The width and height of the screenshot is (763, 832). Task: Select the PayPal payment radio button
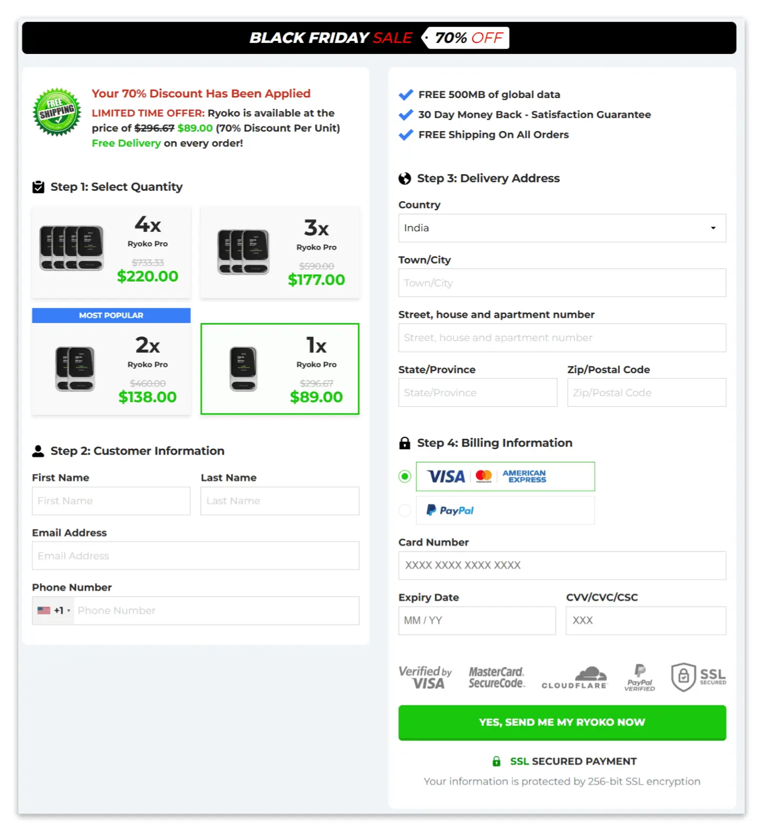[405, 510]
